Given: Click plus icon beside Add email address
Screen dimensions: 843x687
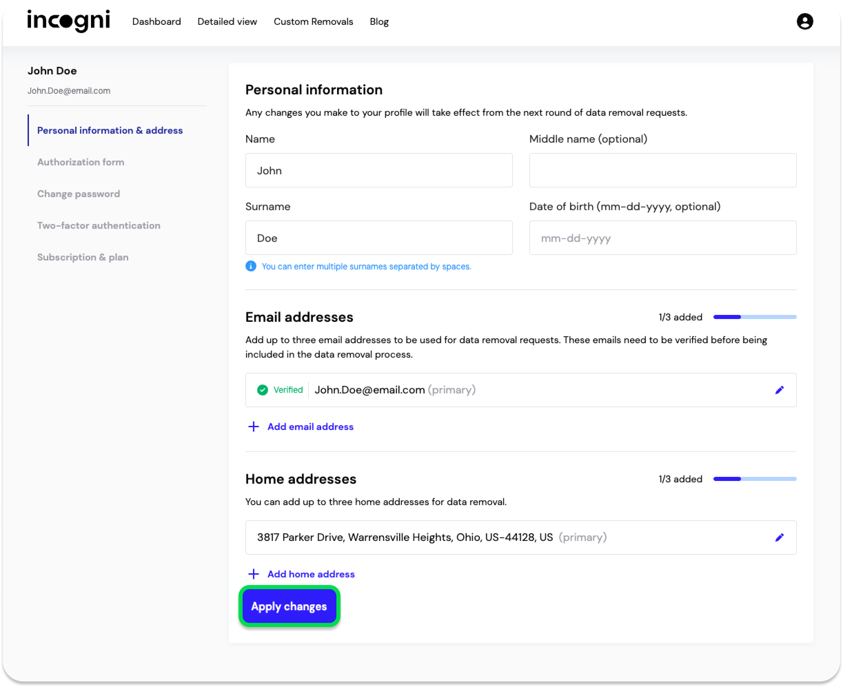Looking at the screenshot, I should [x=253, y=427].
